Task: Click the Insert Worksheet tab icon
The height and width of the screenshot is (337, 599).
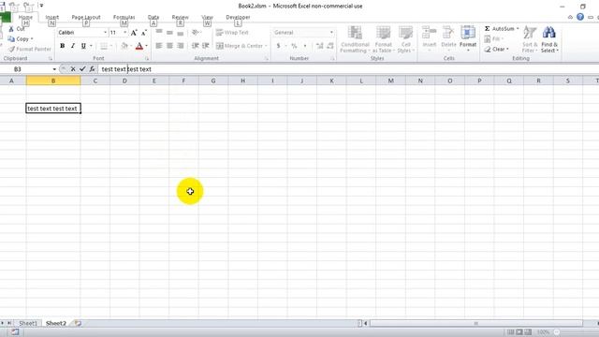Action: [78, 323]
